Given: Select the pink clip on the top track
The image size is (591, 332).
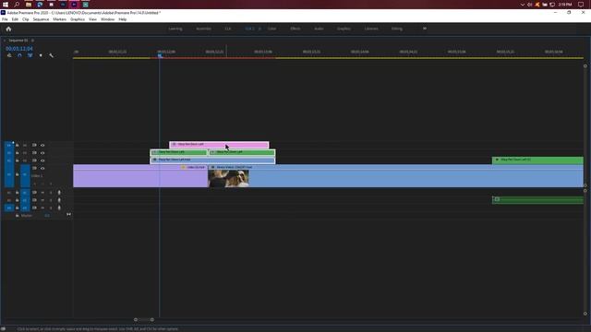Looking at the screenshot, I should [x=219, y=145].
